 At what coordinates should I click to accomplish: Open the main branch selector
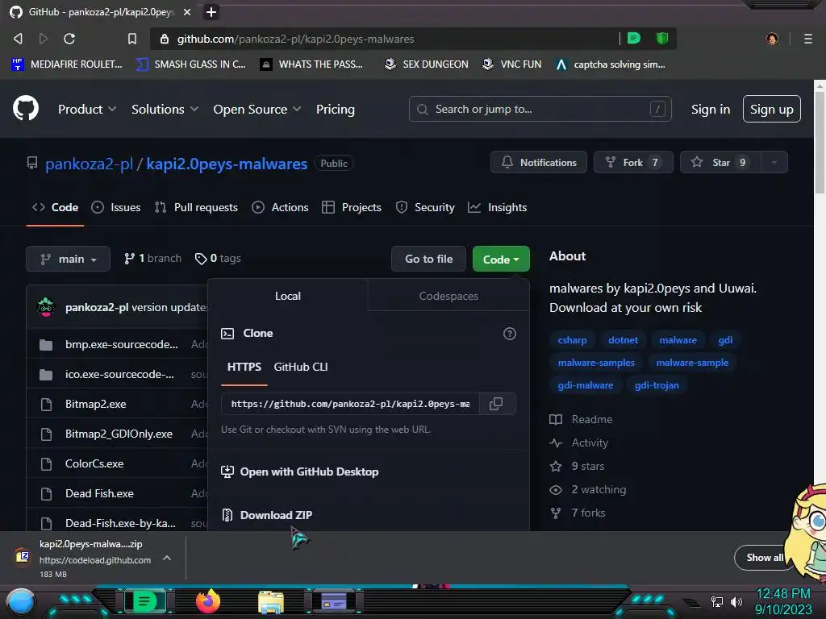click(x=68, y=259)
